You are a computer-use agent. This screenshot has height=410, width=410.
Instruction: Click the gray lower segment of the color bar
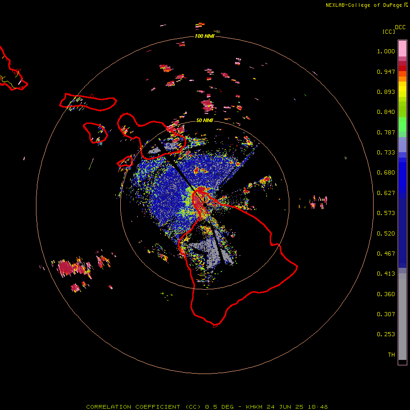[402, 317]
